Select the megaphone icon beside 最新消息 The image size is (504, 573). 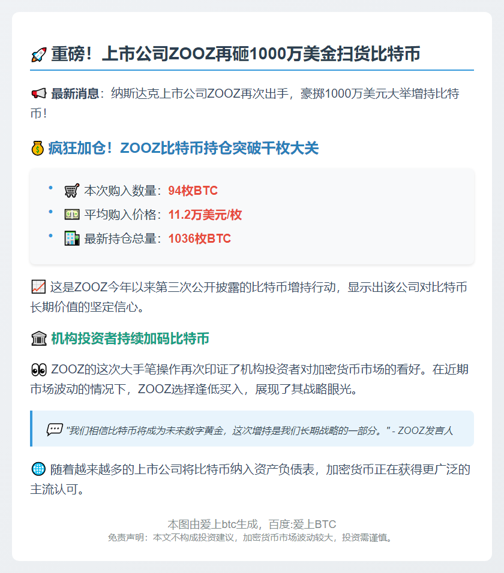coord(39,94)
